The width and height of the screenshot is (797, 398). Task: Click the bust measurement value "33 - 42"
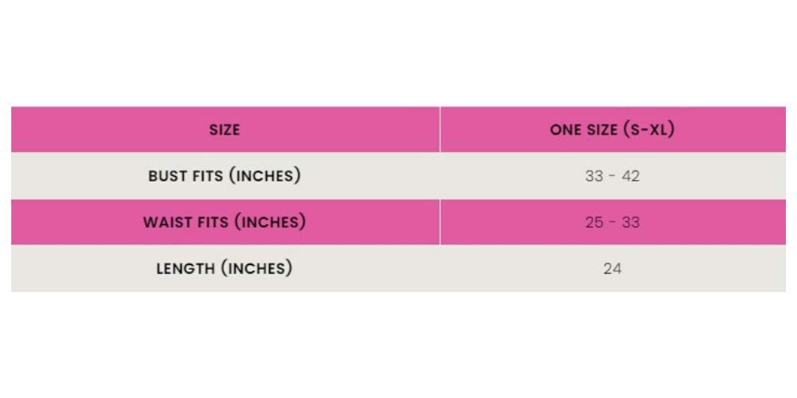[611, 176]
